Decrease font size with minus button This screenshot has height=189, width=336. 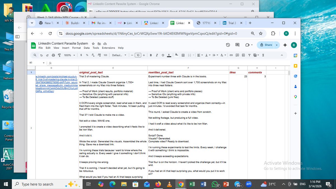click(132, 55)
